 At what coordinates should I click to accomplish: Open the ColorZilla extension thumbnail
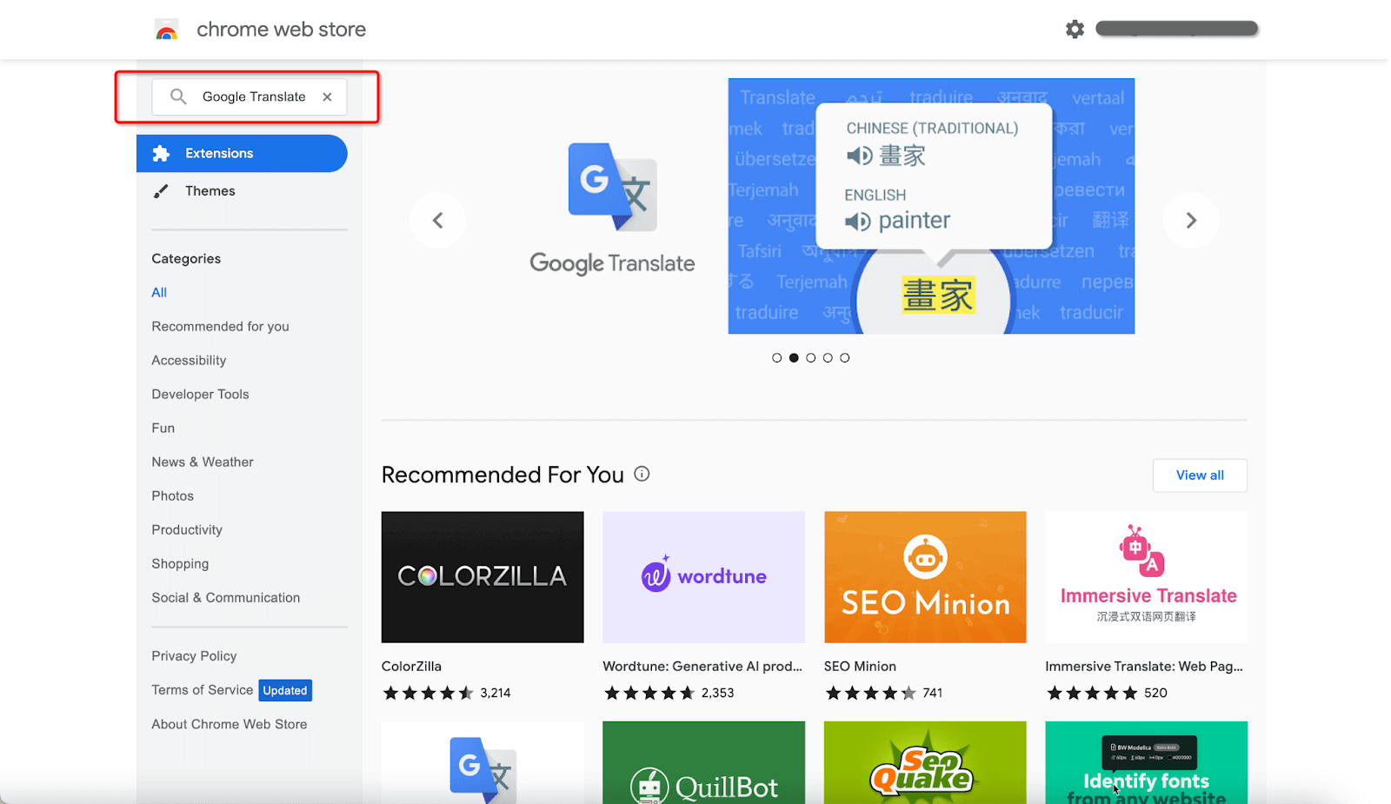pyautogui.click(x=483, y=577)
